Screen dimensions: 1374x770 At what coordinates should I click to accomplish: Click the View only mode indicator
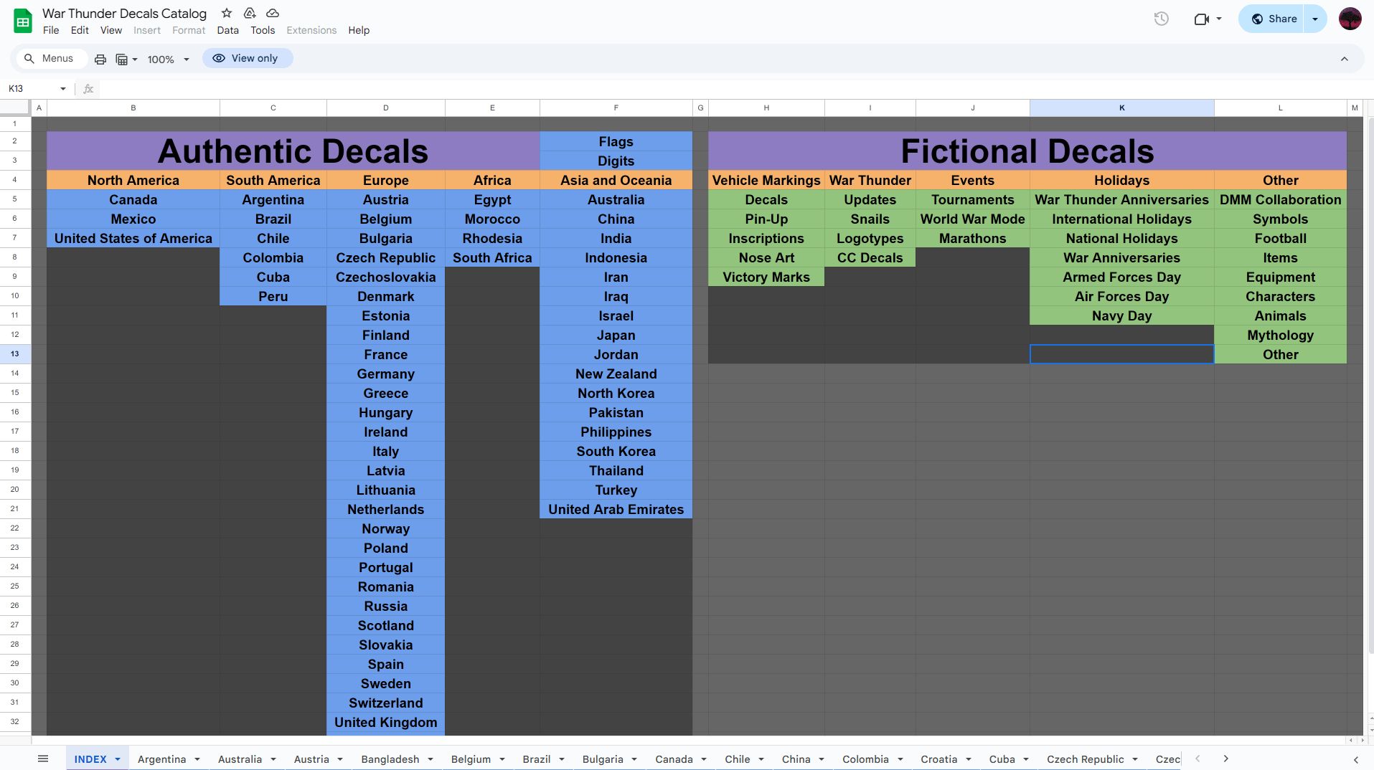247,59
